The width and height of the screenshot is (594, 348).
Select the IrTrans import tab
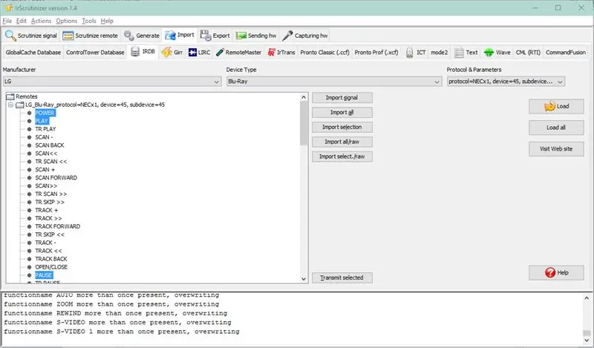pyautogui.click(x=281, y=52)
